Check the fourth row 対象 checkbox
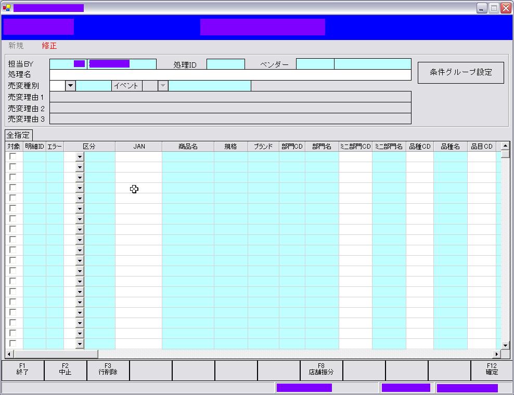This screenshot has height=395, width=514. 13,188
